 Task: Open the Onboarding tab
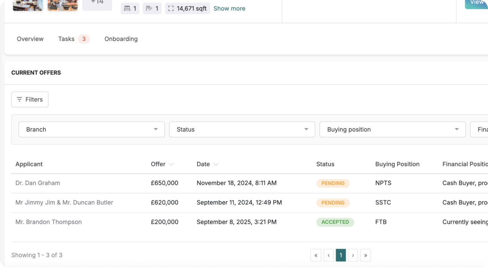click(x=121, y=39)
